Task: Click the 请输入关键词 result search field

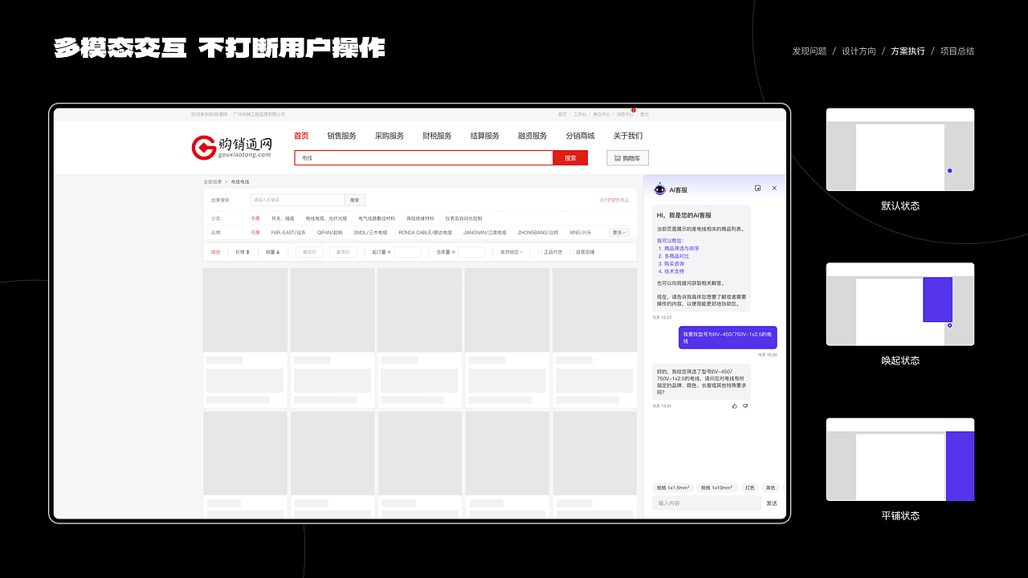Action: click(297, 200)
